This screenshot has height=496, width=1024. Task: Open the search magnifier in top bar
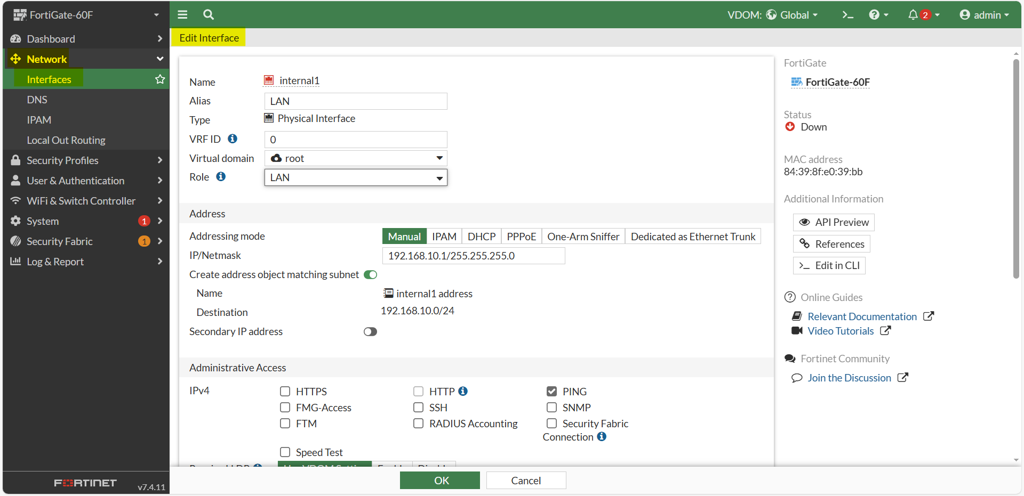(x=209, y=15)
